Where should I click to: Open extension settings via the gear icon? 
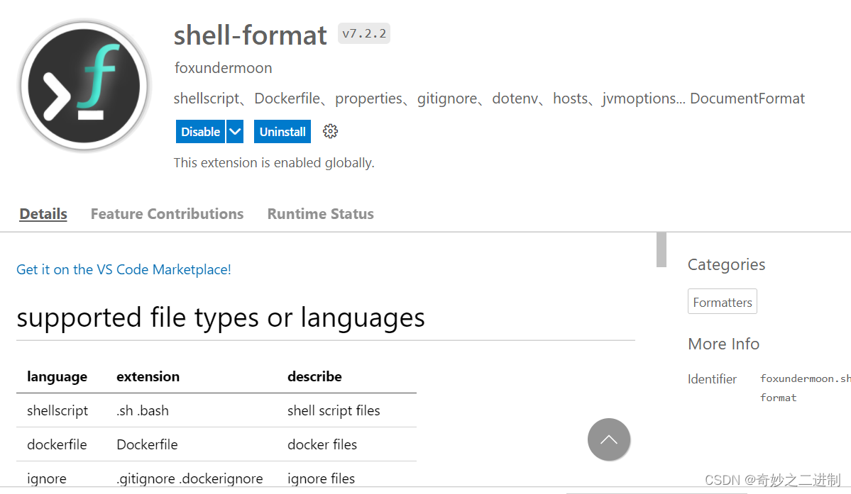coord(329,131)
